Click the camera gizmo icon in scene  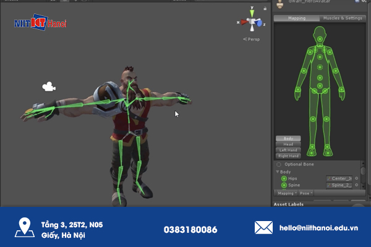[x=48, y=87]
